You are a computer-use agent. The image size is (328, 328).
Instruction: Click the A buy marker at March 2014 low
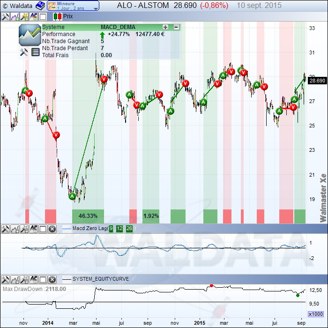click(72, 196)
